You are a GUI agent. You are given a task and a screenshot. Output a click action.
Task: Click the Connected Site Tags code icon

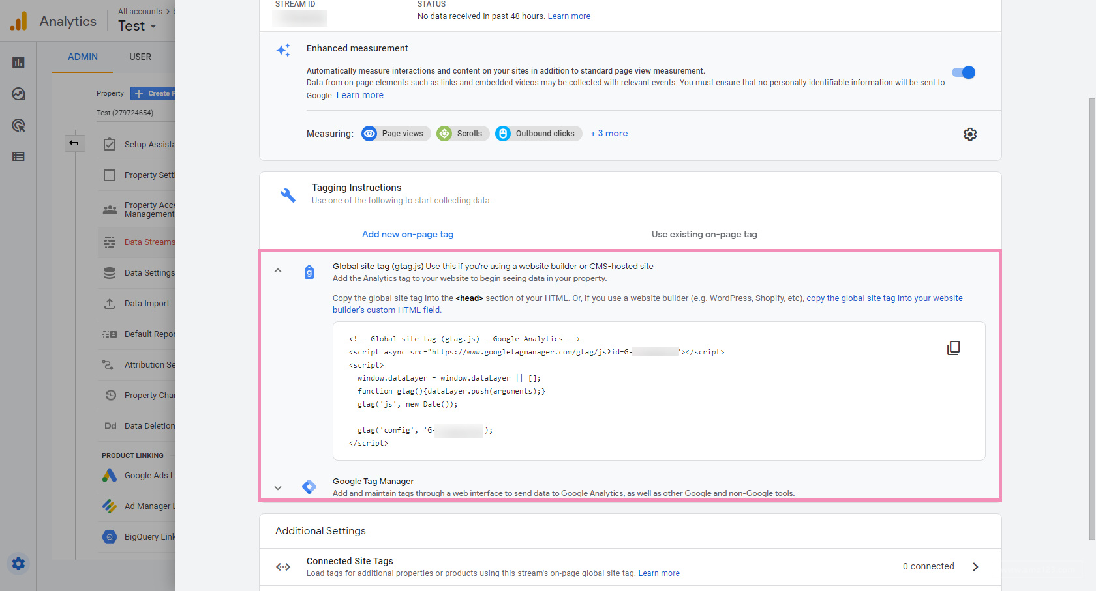tap(283, 567)
